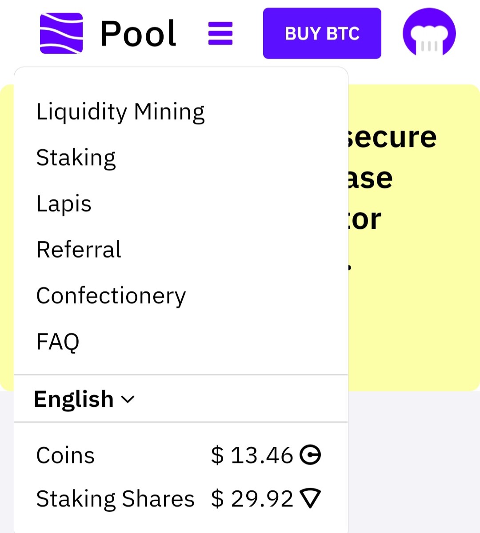The width and height of the screenshot is (480, 533).
Task: Open Liquidity Mining menu item
Action: [x=120, y=111]
